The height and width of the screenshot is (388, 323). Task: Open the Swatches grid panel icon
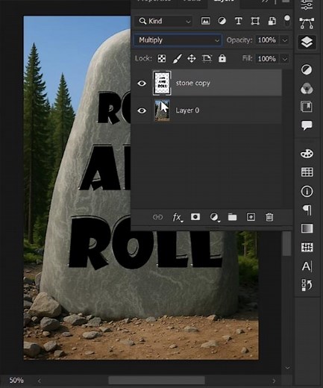pyautogui.click(x=307, y=172)
